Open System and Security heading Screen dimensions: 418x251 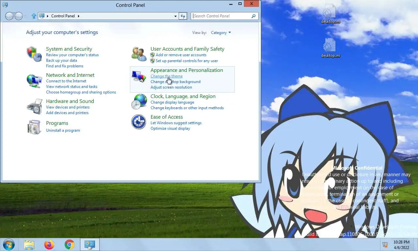(69, 49)
